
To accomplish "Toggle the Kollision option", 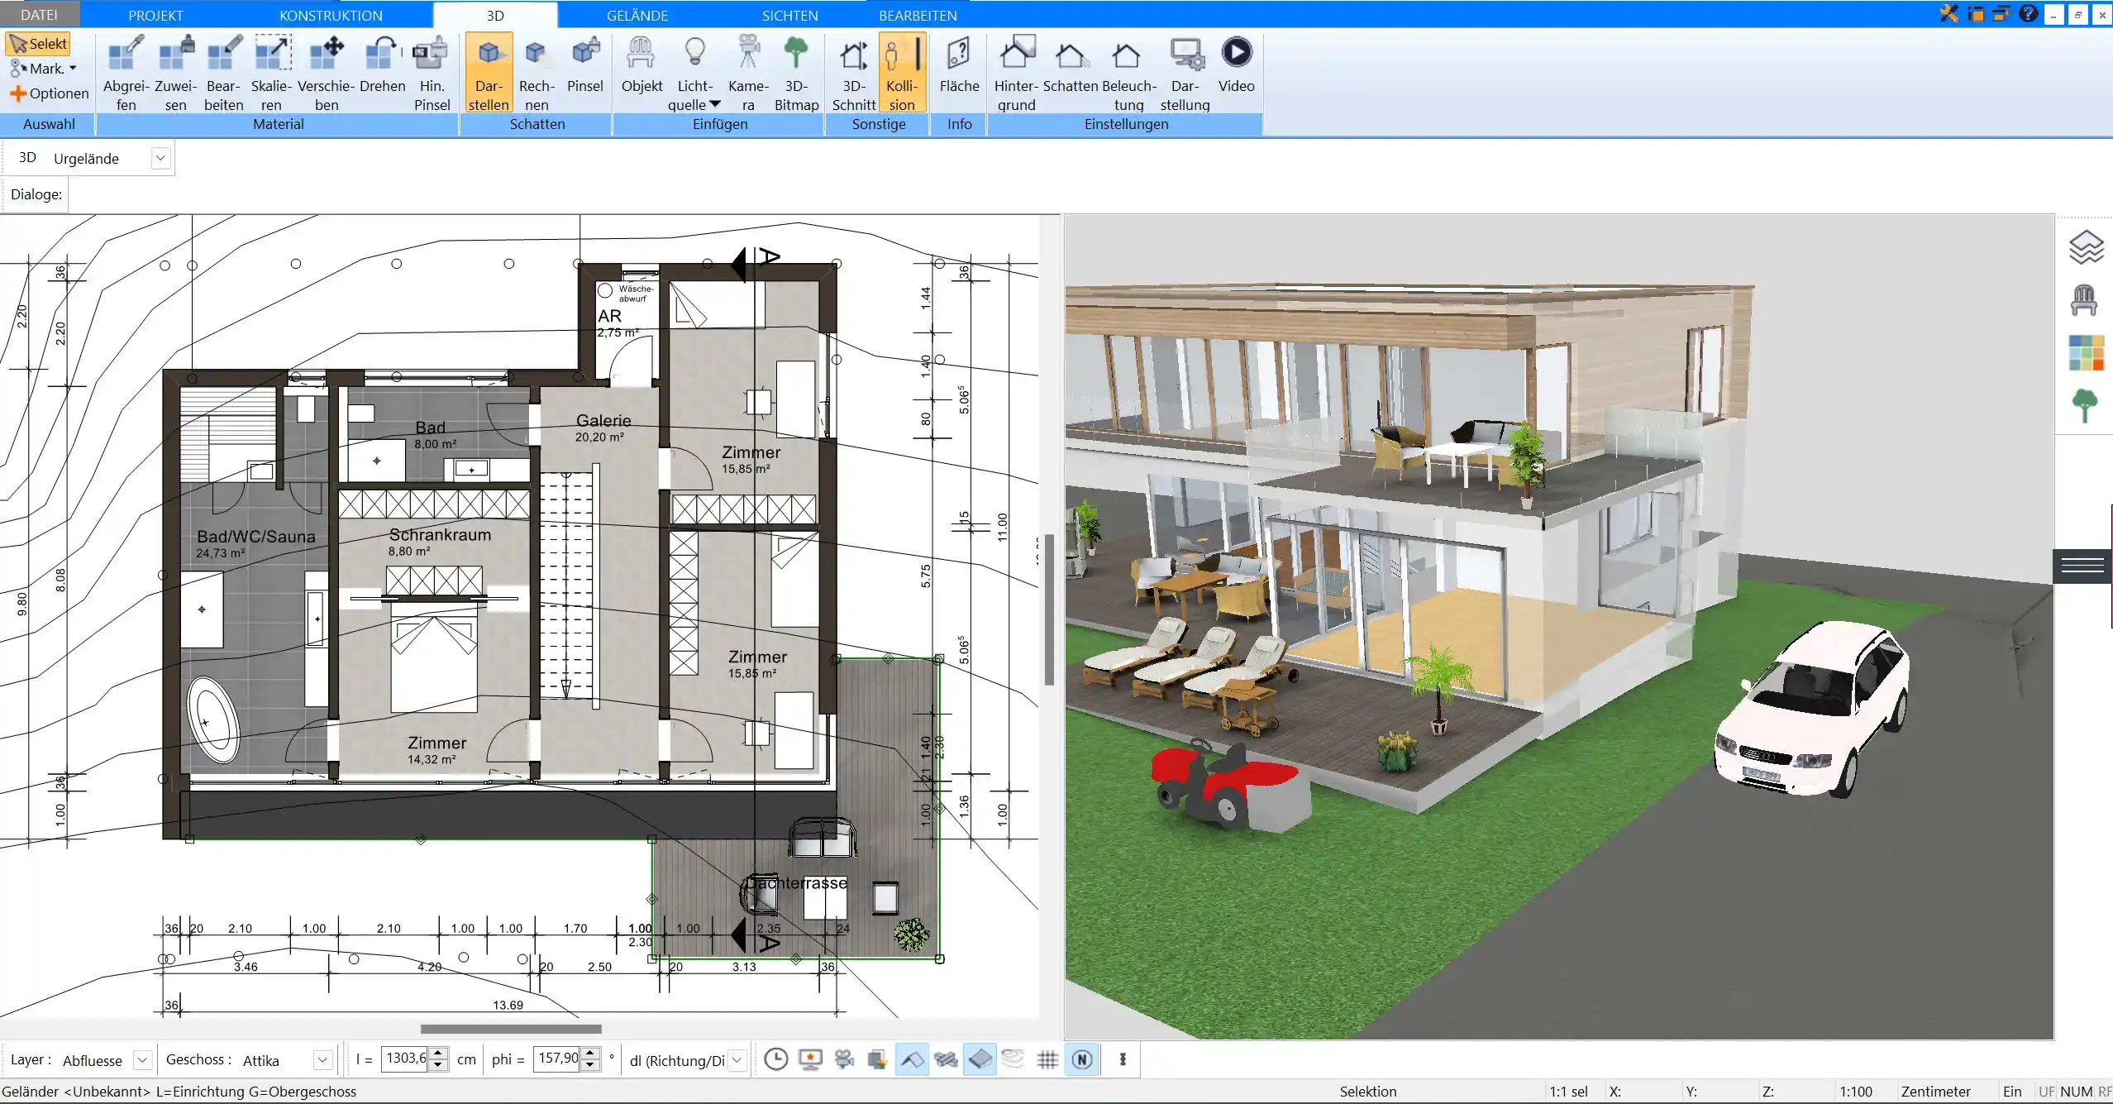I will tap(902, 73).
